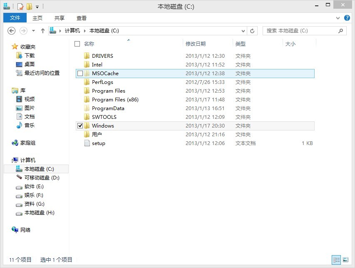This screenshot has width=355, height=268.
Task: Open 可移动磁盘 (D:) drive
Action: [x=42, y=178]
